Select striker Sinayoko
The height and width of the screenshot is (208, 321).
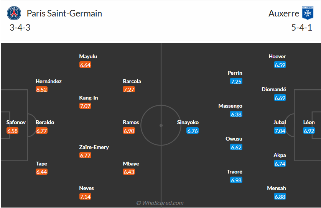point(188,123)
